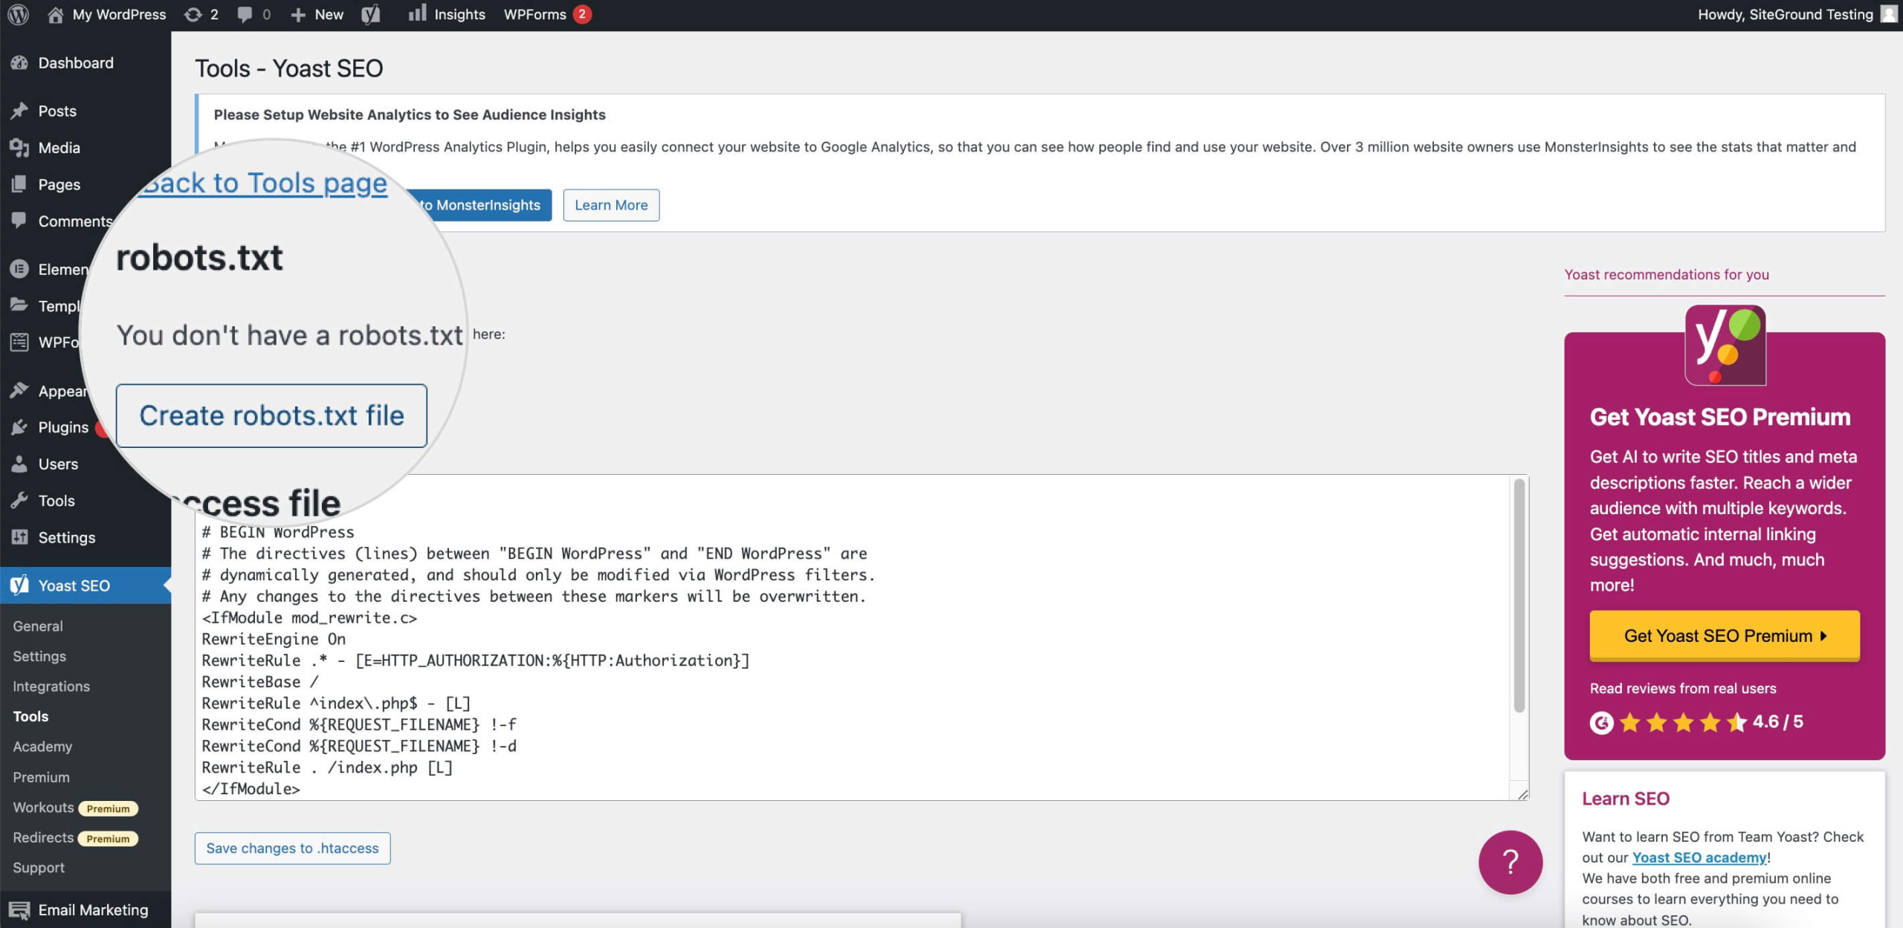
Task: Click Save changes to .htaccess button
Action: coord(292,848)
